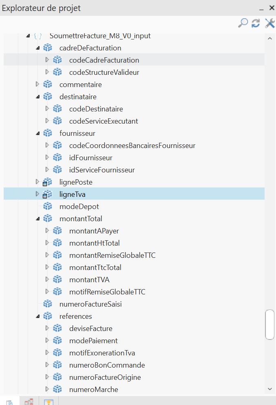
Task: Click the curly braces icon of SoumettreFacture_M8_V0_input
Action: pyautogui.click(x=38, y=36)
